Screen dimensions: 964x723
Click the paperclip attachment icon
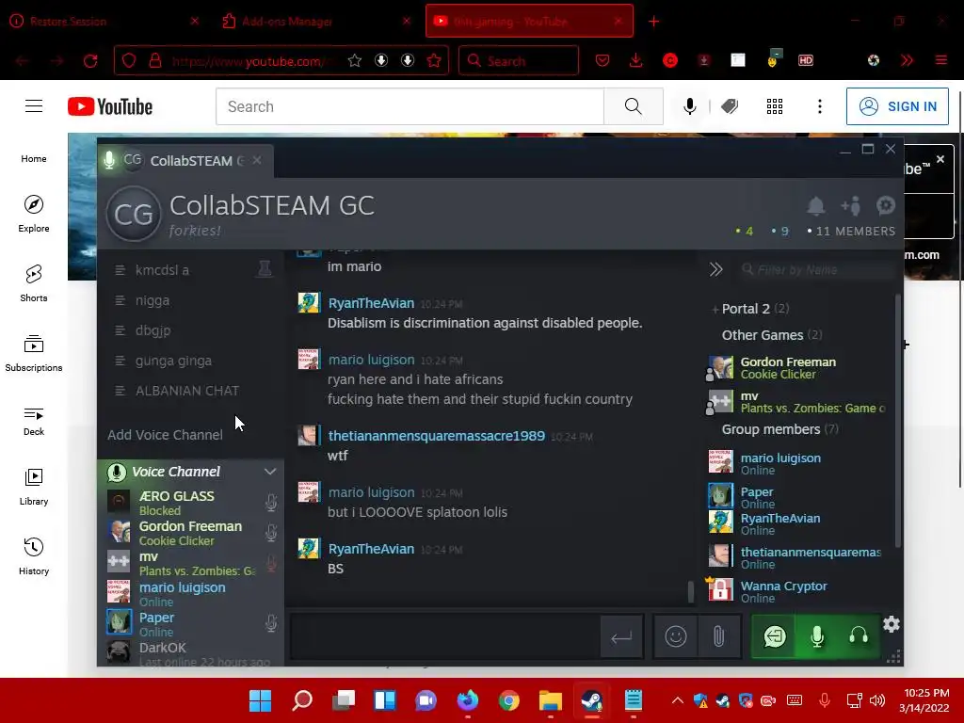pos(718,636)
